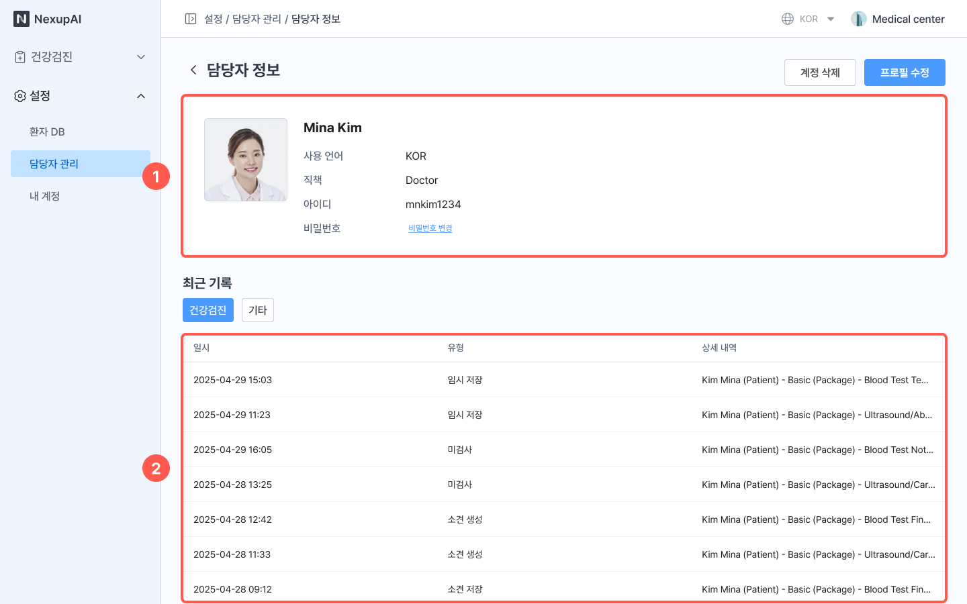Switch to the 건강검진 records tab
The width and height of the screenshot is (967, 604).
[208, 310]
